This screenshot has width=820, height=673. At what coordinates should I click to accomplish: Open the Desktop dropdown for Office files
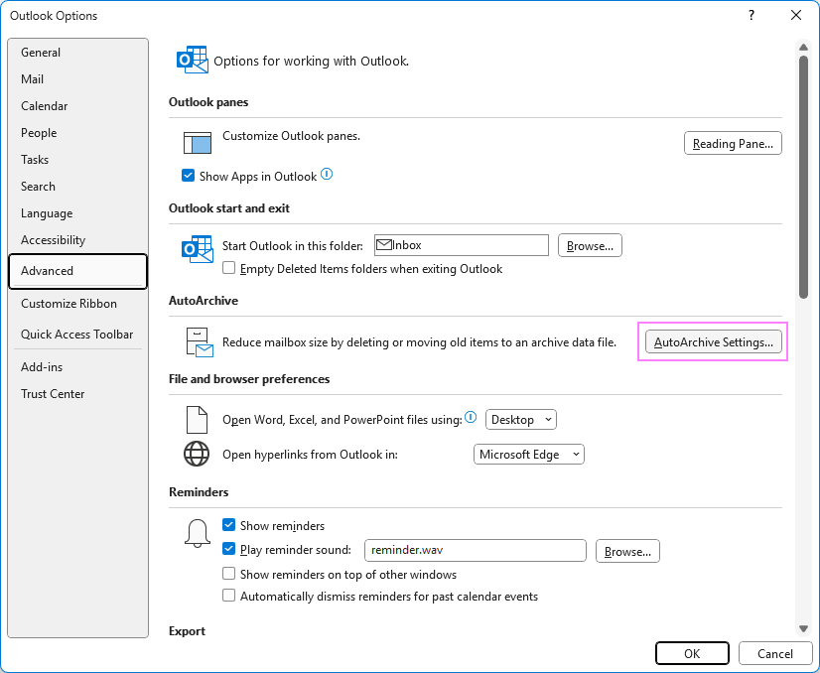pyautogui.click(x=521, y=419)
